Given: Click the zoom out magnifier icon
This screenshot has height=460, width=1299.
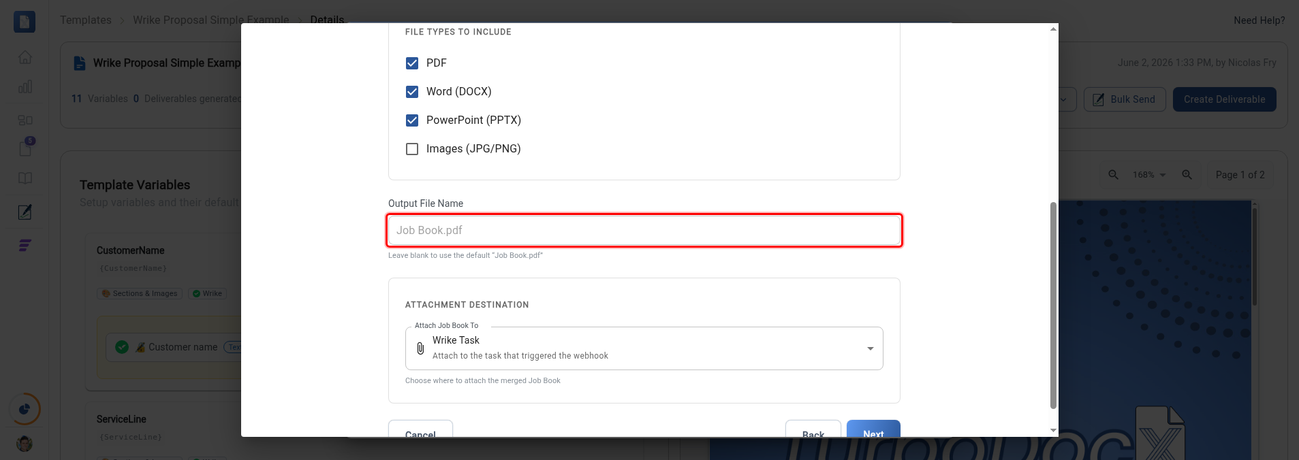Looking at the screenshot, I should [1113, 175].
